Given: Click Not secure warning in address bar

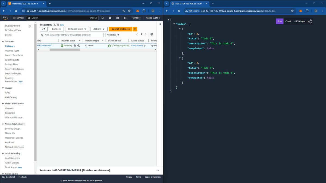Looking at the screenshot, I should pyautogui.click(x=192, y=11).
